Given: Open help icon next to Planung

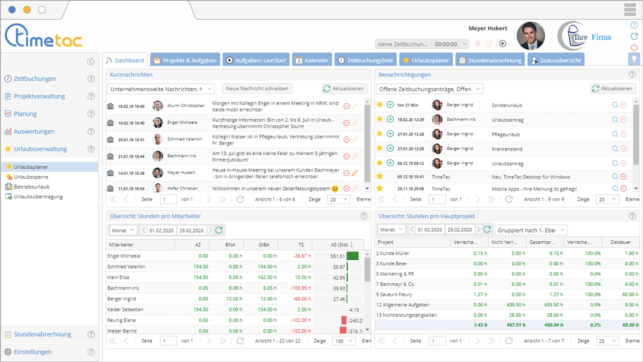Looking at the screenshot, I should click(91, 114).
